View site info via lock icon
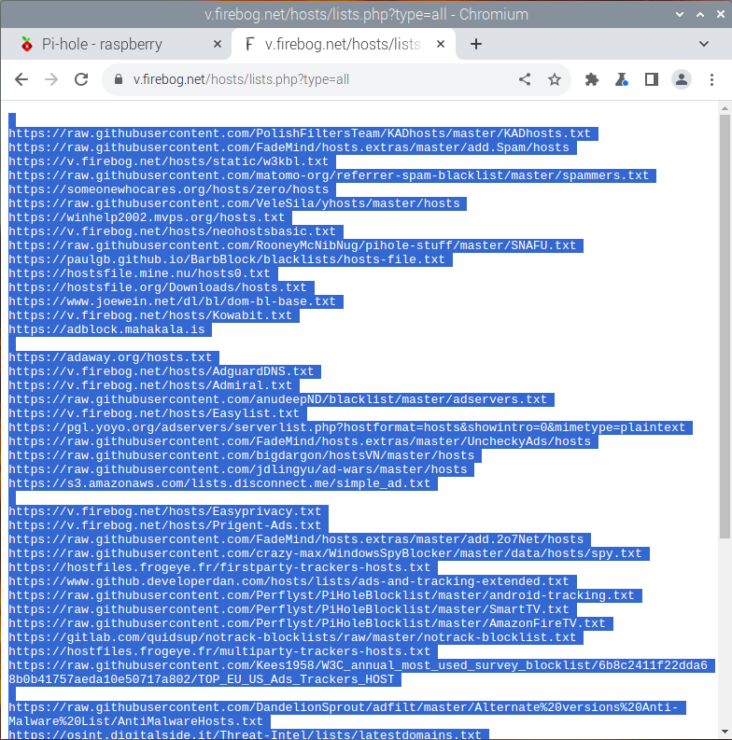Viewport: 732px width, 740px height. (119, 79)
